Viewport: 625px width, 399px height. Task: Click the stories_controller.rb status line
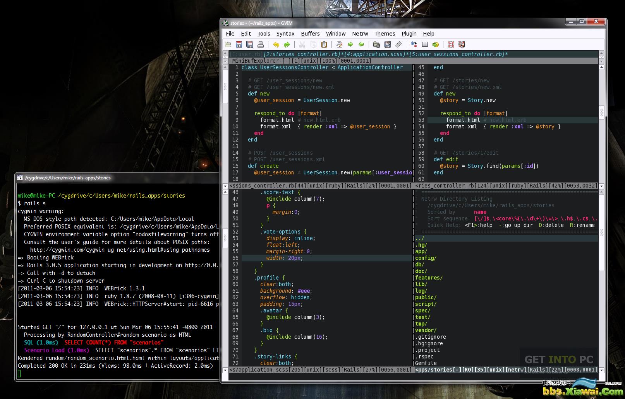tap(507, 186)
